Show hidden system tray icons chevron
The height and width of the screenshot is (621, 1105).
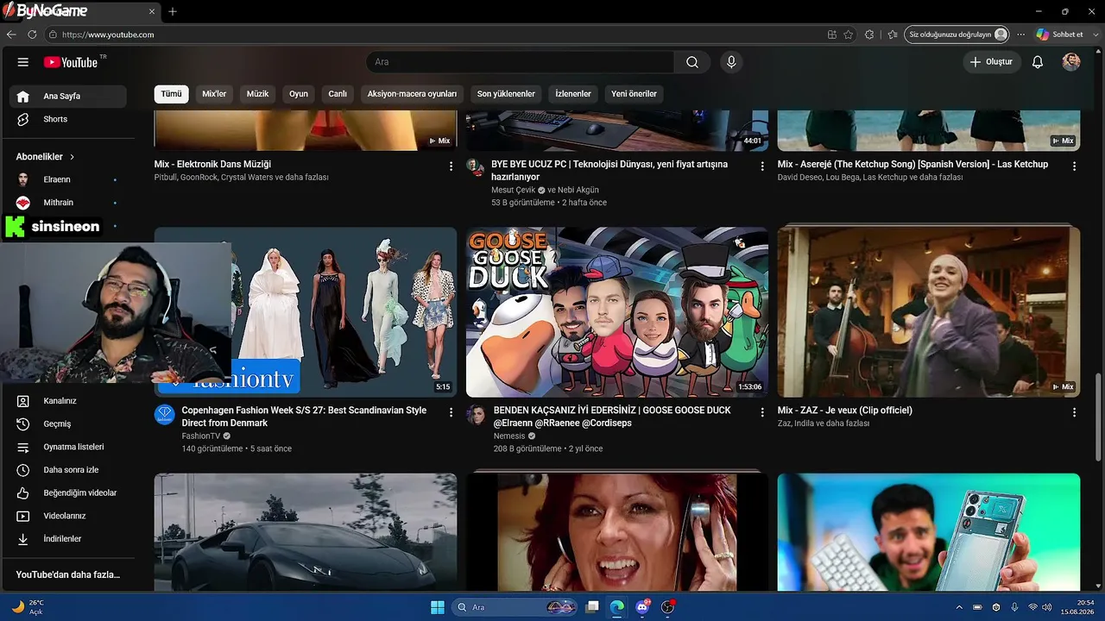point(958,607)
